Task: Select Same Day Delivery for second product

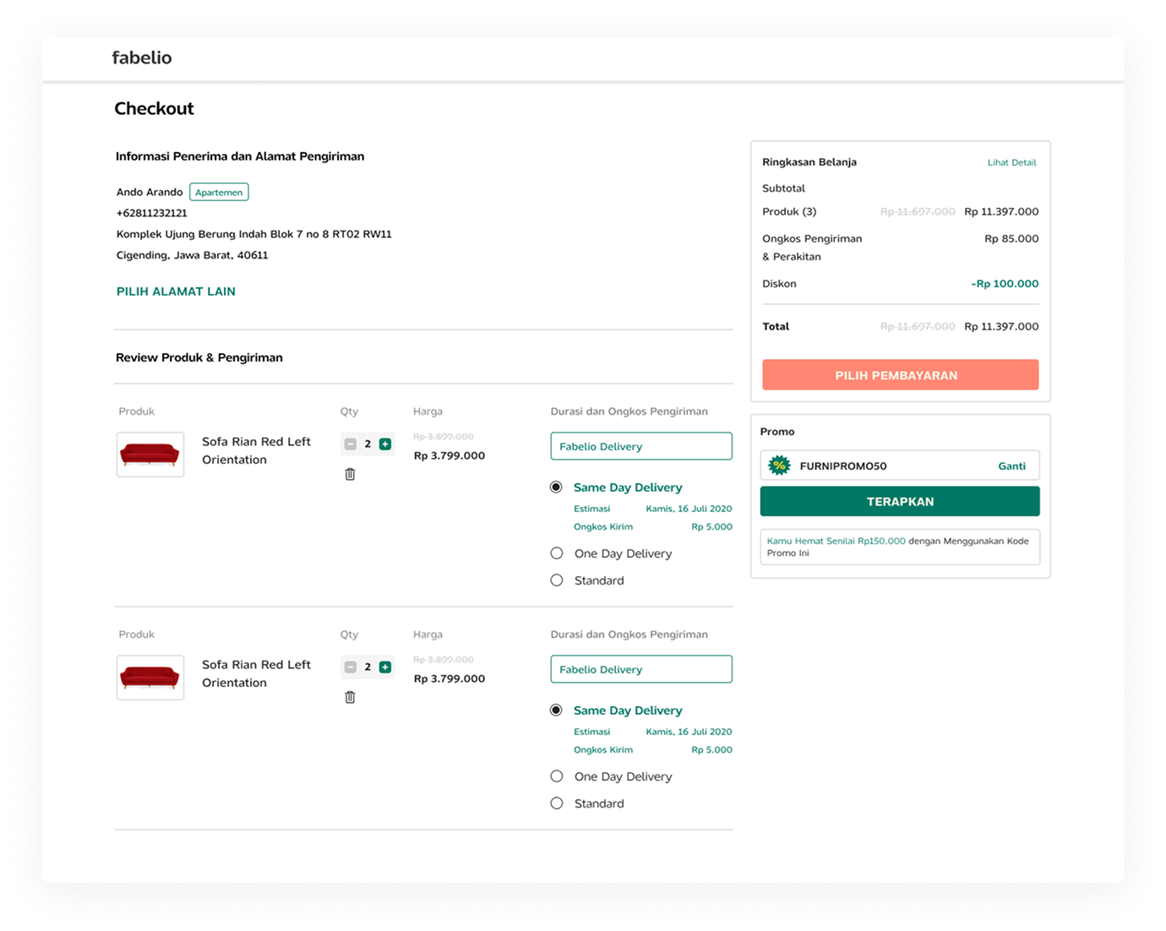Action: [x=556, y=710]
